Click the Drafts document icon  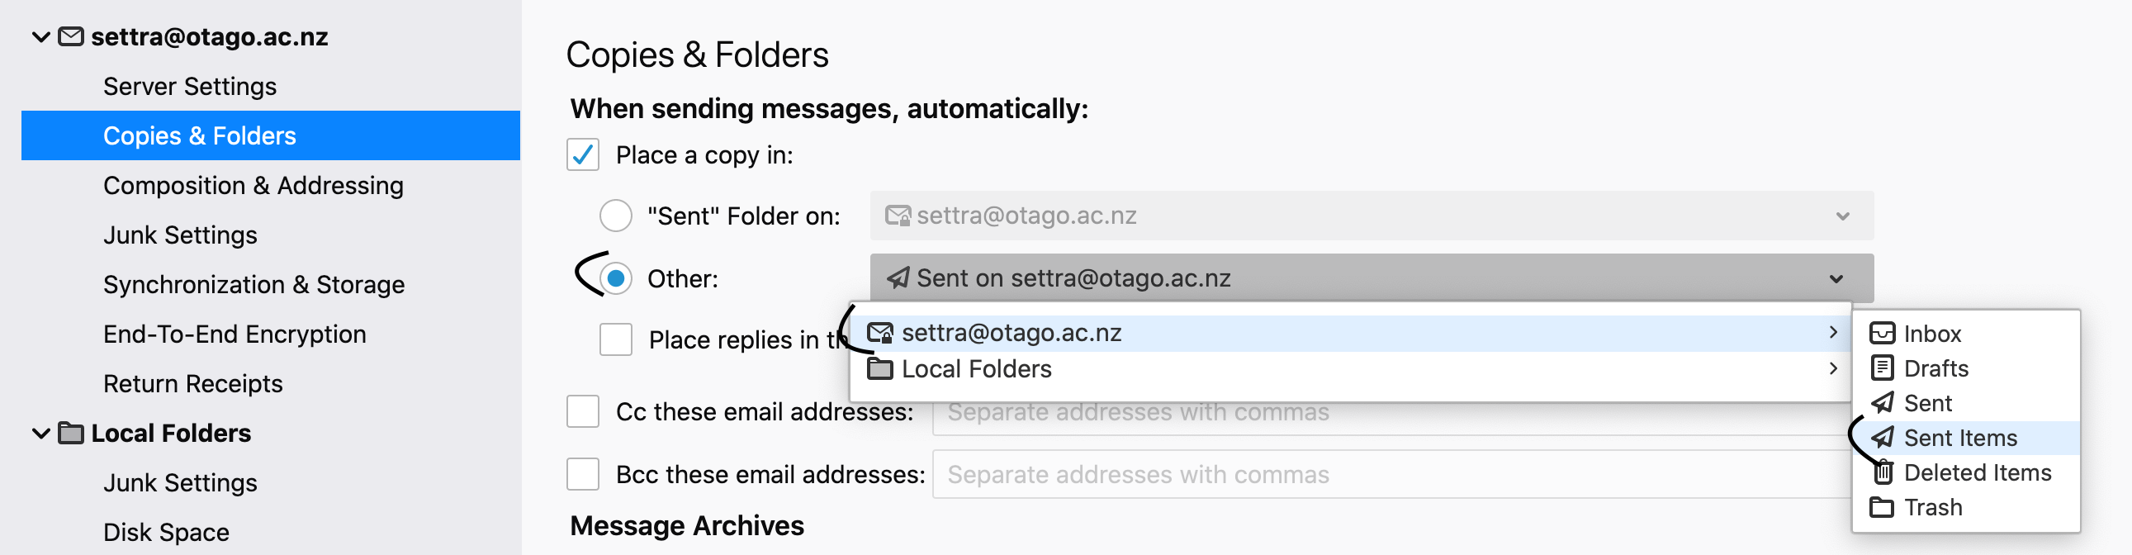coord(1882,368)
